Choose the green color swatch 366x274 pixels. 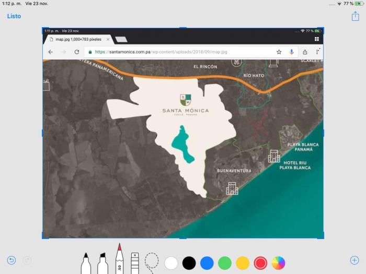[x=225, y=263]
